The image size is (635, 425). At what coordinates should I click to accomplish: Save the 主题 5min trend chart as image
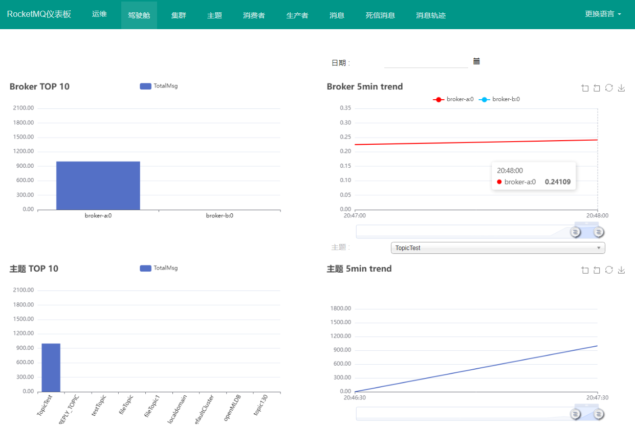tap(621, 270)
